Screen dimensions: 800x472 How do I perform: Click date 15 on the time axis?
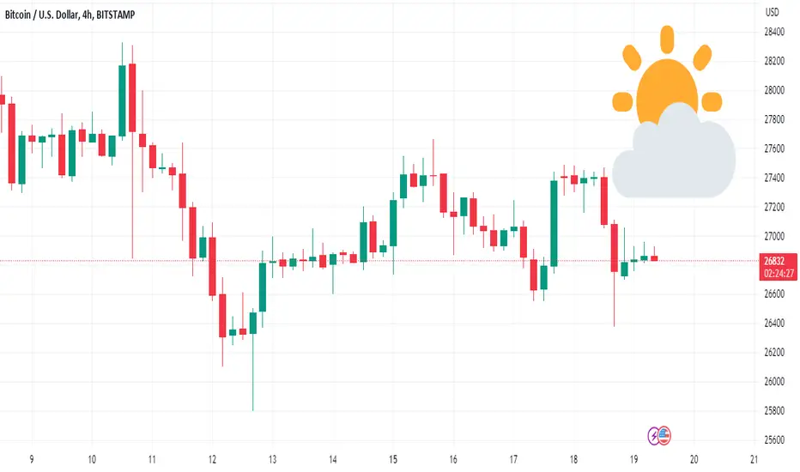[x=393, y=459]
